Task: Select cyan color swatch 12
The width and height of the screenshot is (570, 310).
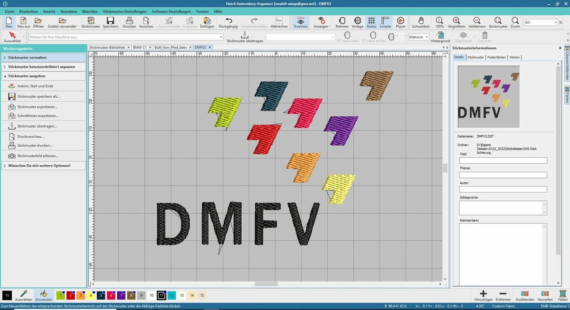Action: (171, 295)
